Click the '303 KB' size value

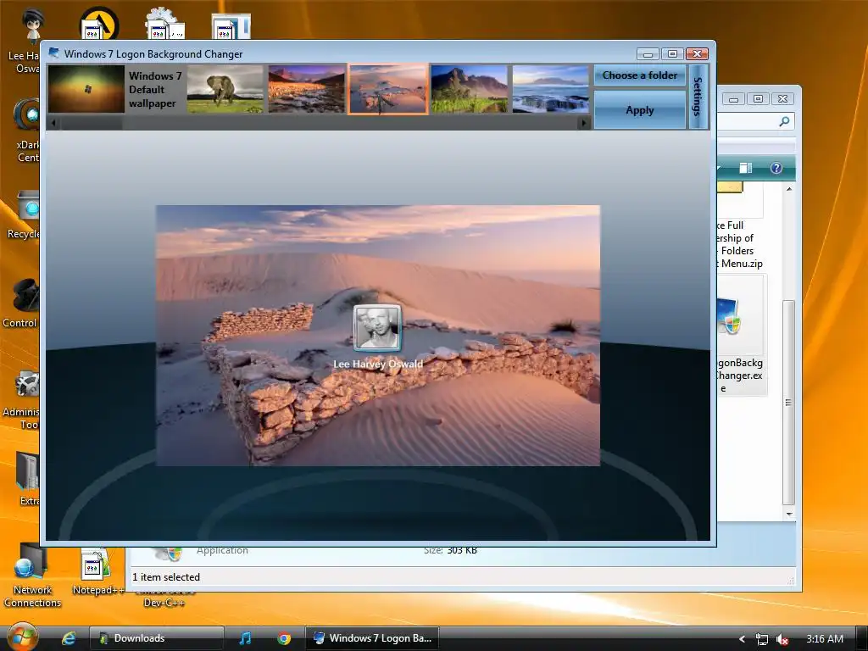pyautogui.click(x=462, y=550)
